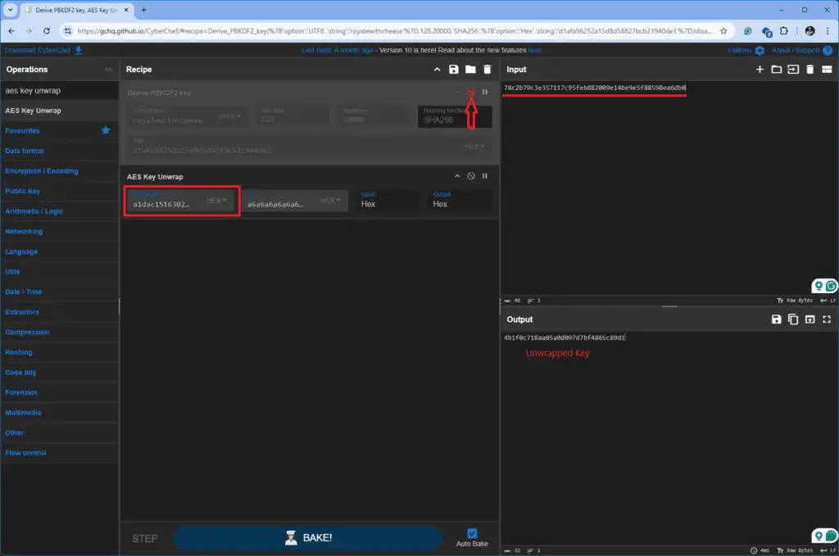Open the Encryption / Encoding category
Screen dimensions: 839x556
(x=42, y=171)
